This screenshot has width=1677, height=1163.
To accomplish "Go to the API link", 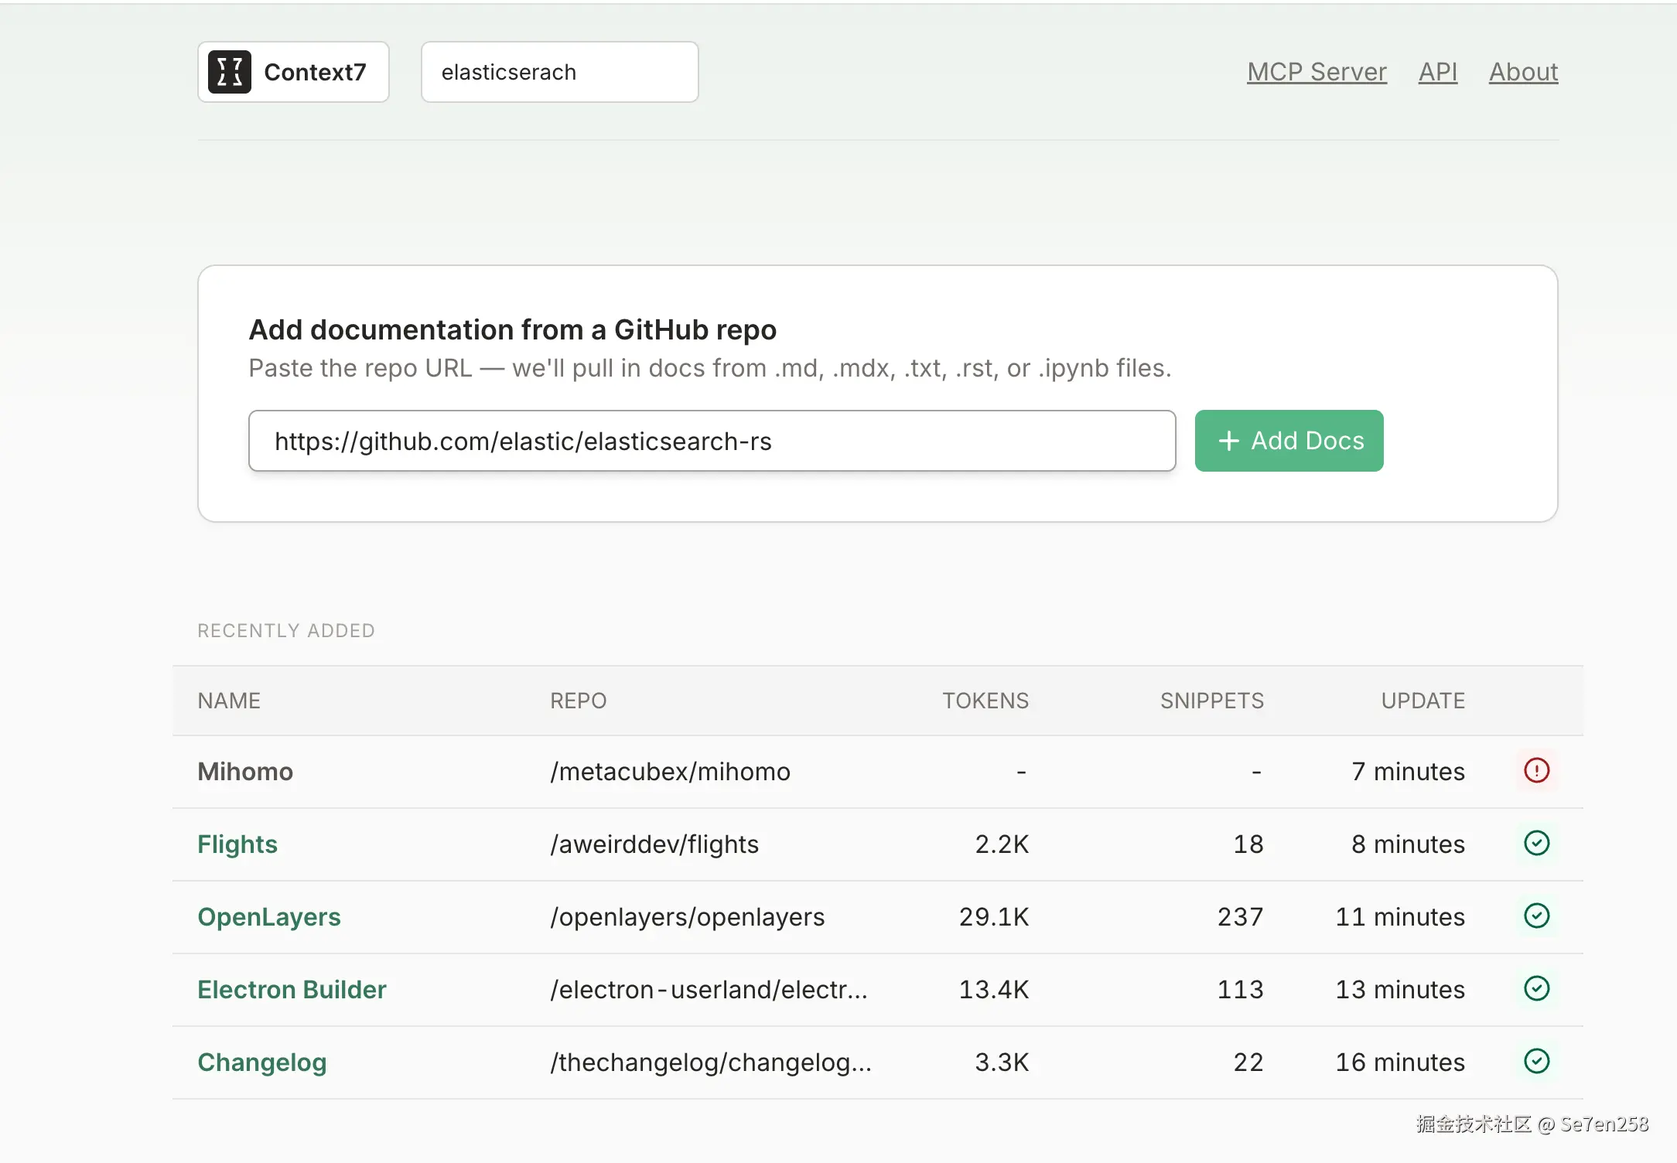I will [x=1437, y=72].
